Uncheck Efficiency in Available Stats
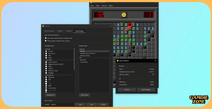212x109 pixels. point(46,77)
